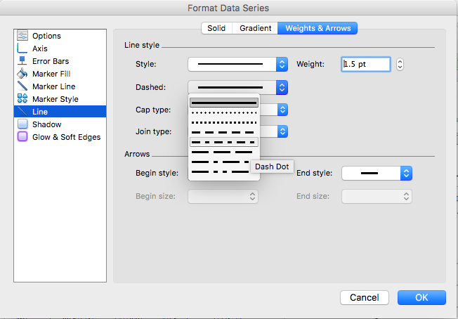Click the Dashed dropdown arrow button
The width and height of the screenshot is (458, 319).
point(282,87)
